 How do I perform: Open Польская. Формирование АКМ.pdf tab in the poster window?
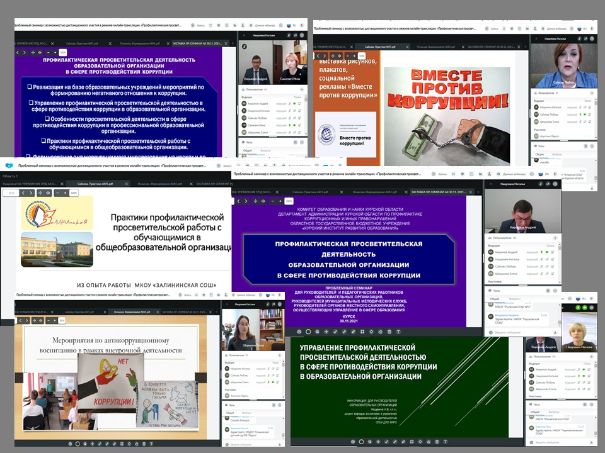pyautogui.click(x=435, y=47)
